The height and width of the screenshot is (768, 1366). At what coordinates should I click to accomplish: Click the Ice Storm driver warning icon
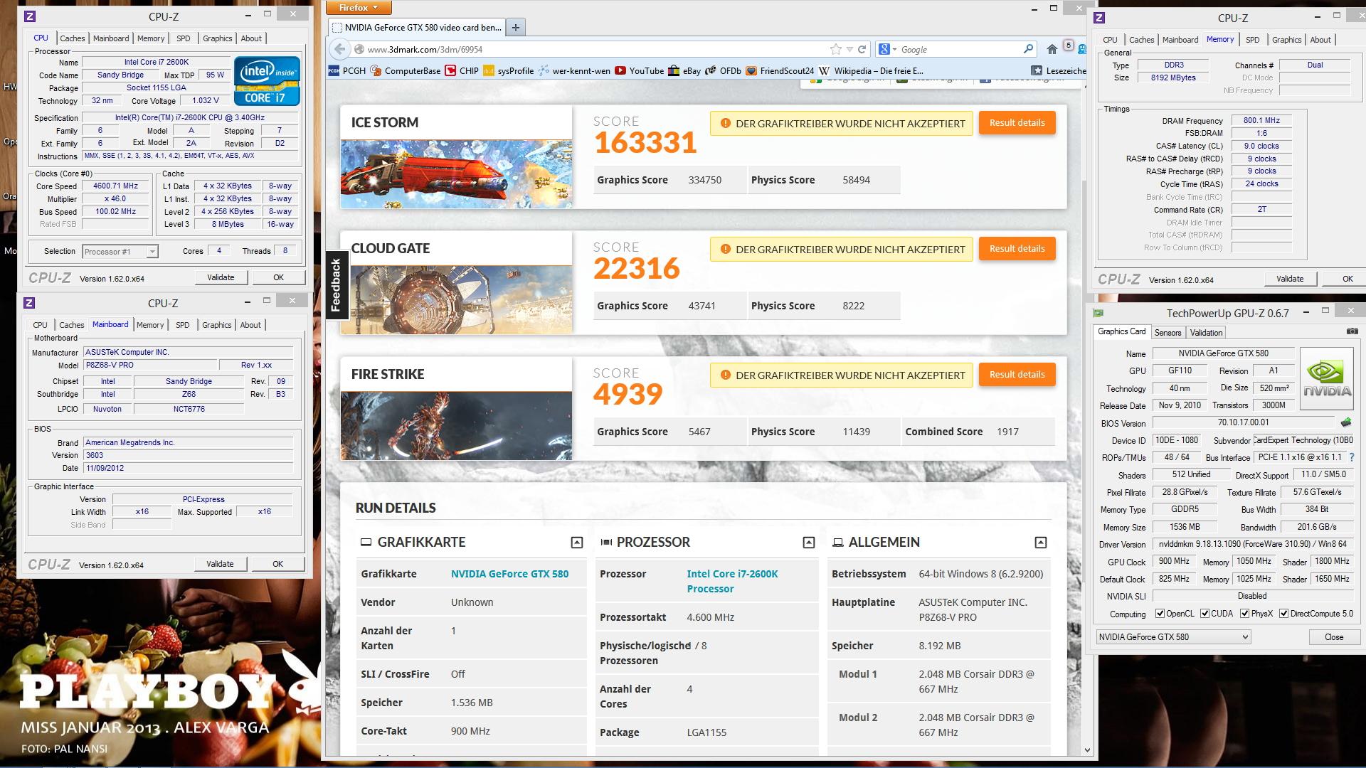(725, 123)
